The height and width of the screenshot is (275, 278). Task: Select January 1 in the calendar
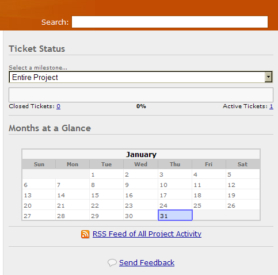[x=106, y=174]
